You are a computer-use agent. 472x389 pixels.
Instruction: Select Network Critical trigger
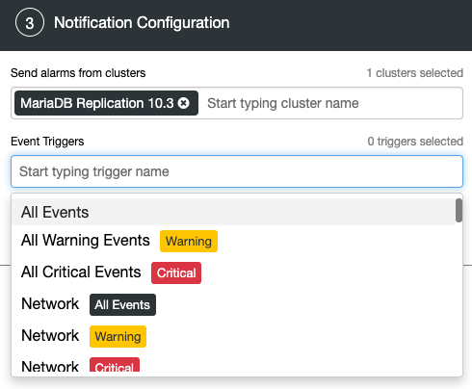(233, 364)
